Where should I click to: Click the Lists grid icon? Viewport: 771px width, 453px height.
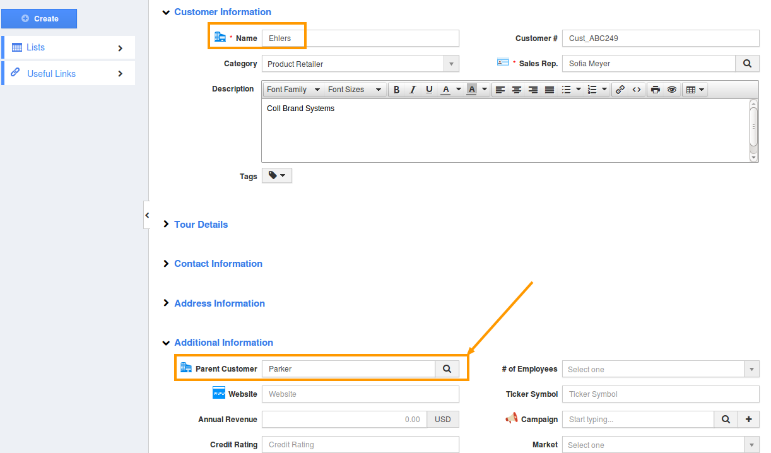[x=17, y=47]
